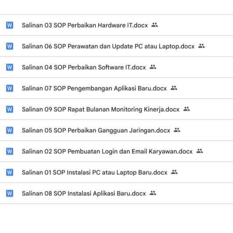
Task: Click shared icon next to Salinan 07 Pengembangan Aplikasi
Action: [174, 88]
